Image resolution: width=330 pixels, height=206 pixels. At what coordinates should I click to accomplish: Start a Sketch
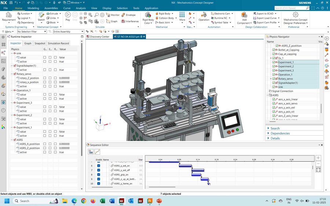[41, 16]
